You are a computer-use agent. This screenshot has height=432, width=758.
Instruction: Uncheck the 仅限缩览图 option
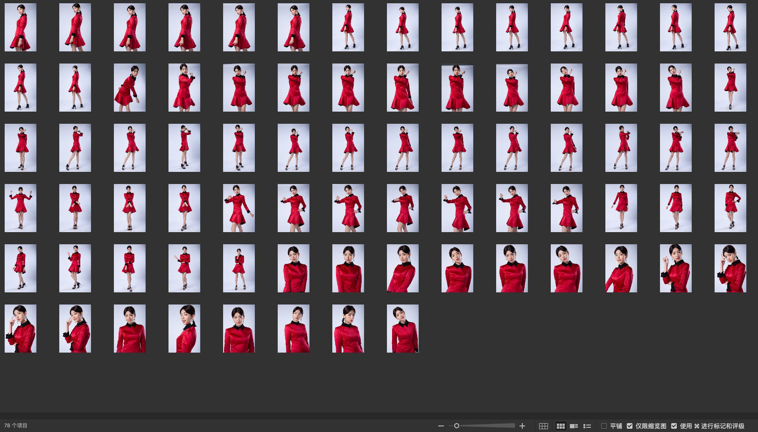point(630,426)
